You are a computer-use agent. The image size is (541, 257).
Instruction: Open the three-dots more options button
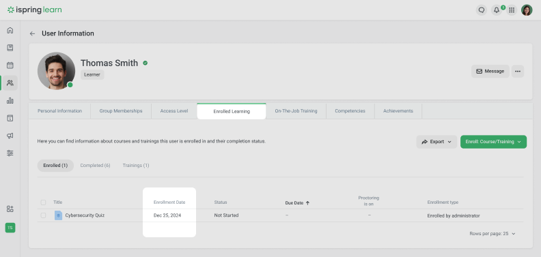pos(518,72)
